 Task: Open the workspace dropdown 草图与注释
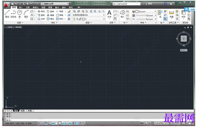click(55, 4)
